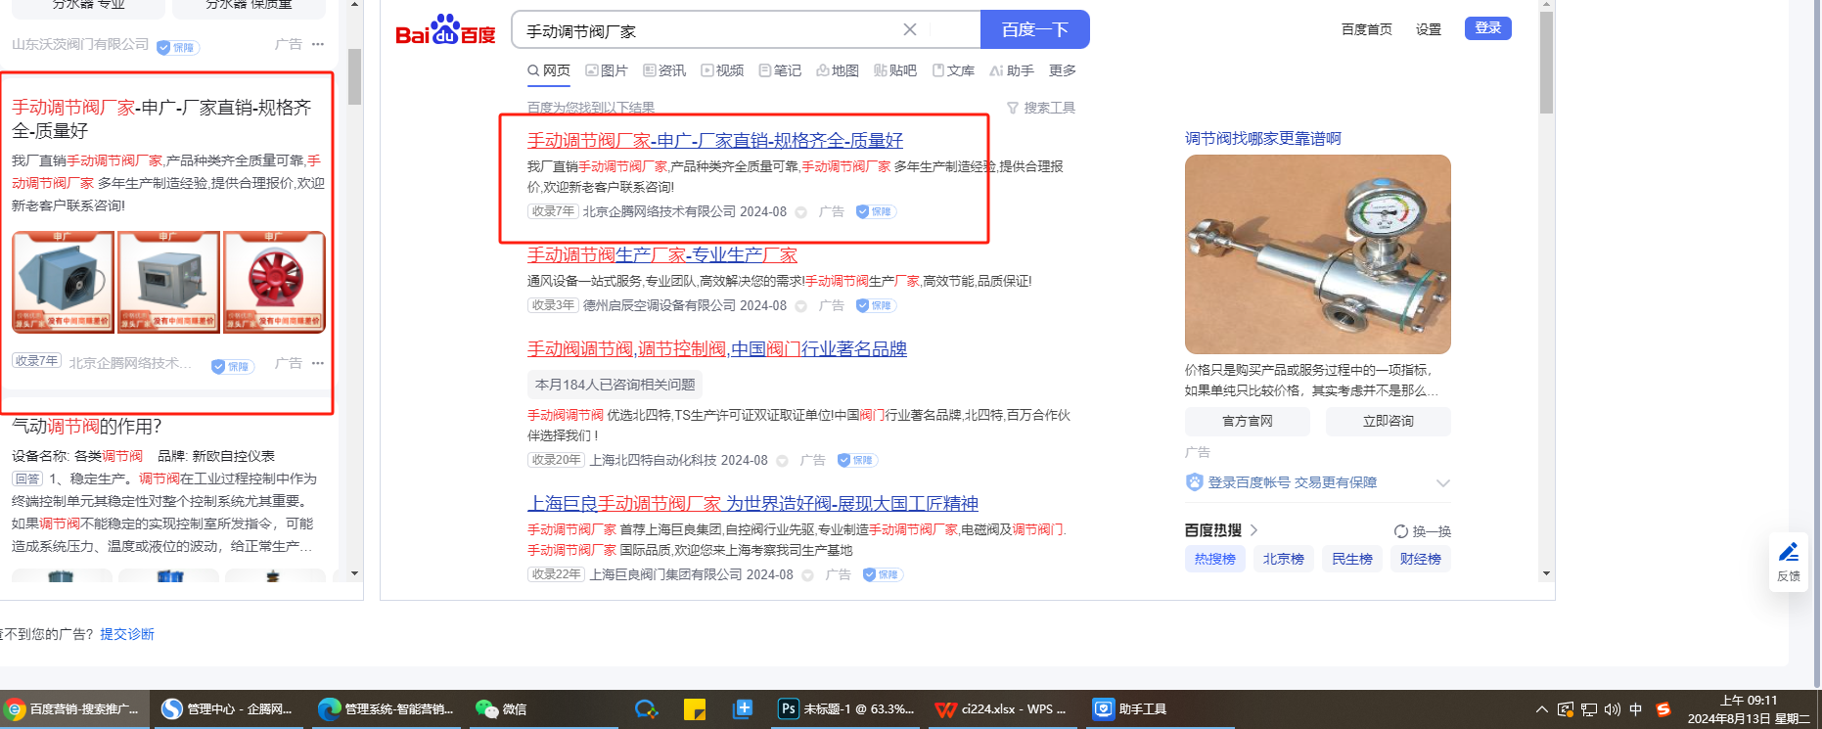Screen dimensions: 1822x729
Task: Open the yellow sticky notes taskbar icon
Action: click(x=695, y=709)
